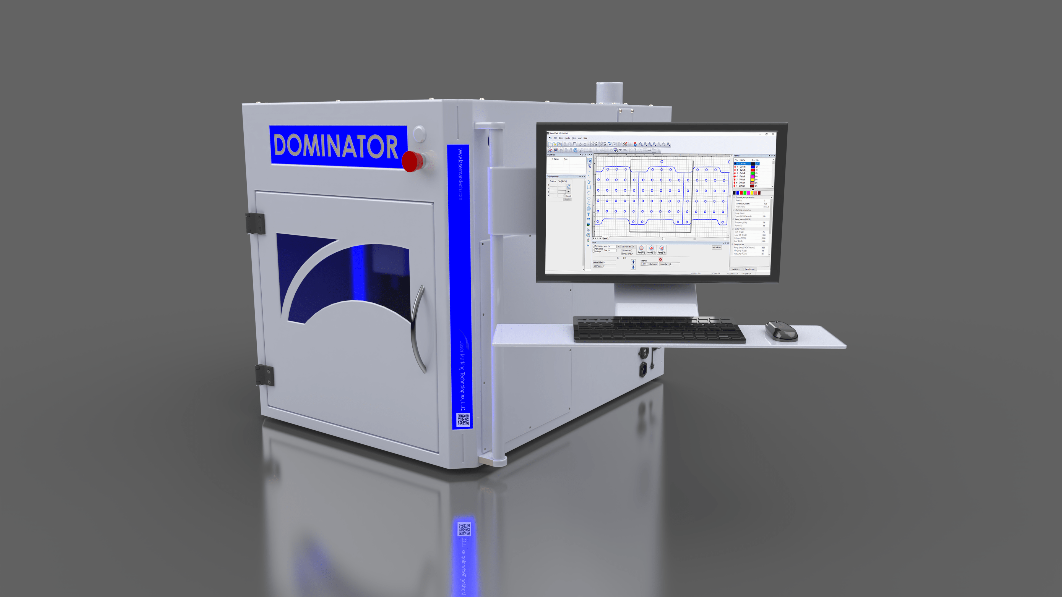The image size is (1062, 597).
Task: Open the Mark panel dropdown arrow
Action: [723, 243]
